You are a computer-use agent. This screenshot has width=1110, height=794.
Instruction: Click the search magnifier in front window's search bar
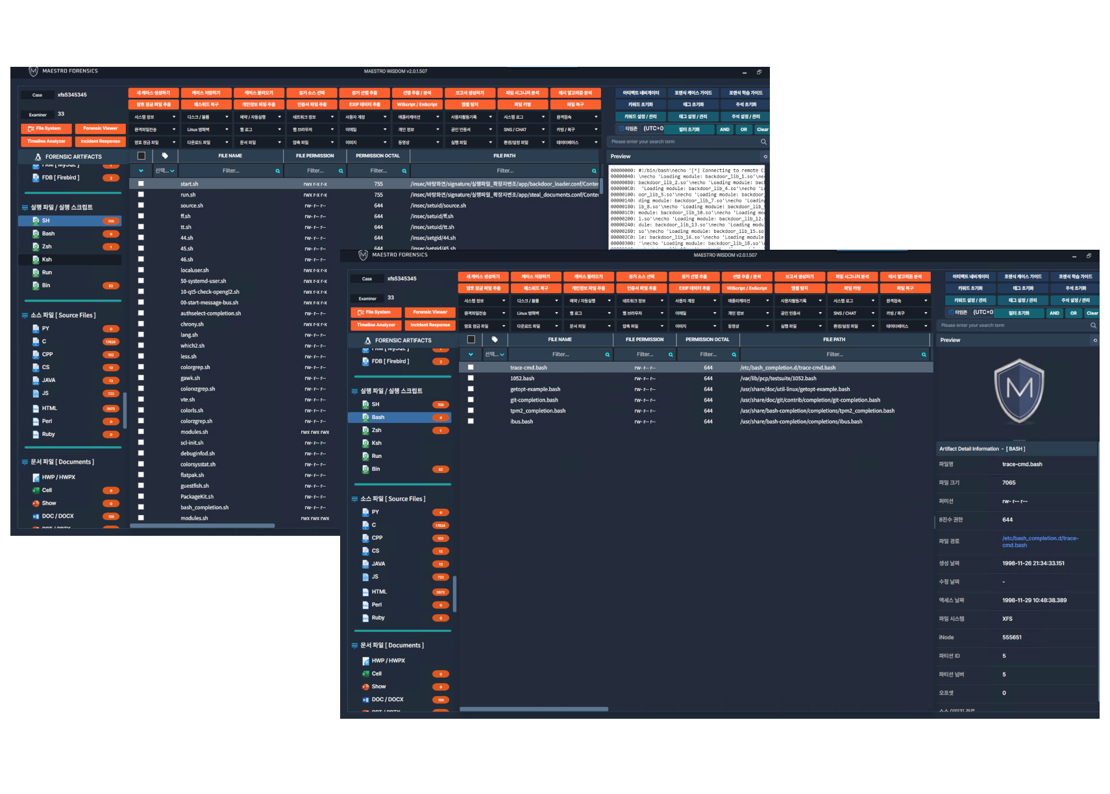(x=1093, y=326)
